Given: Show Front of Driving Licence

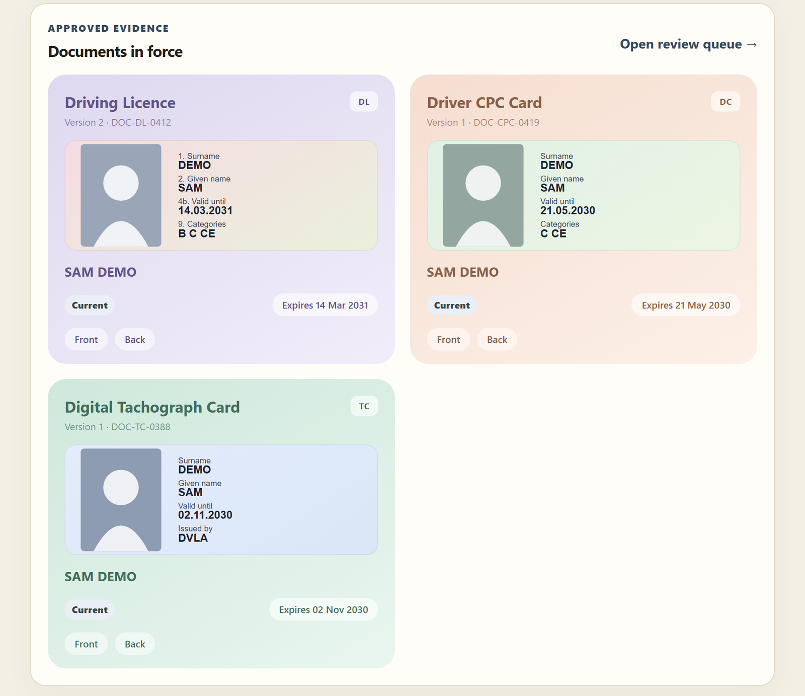Looking at the screenshot, I should pyautogui.click(x=86, y=340).
